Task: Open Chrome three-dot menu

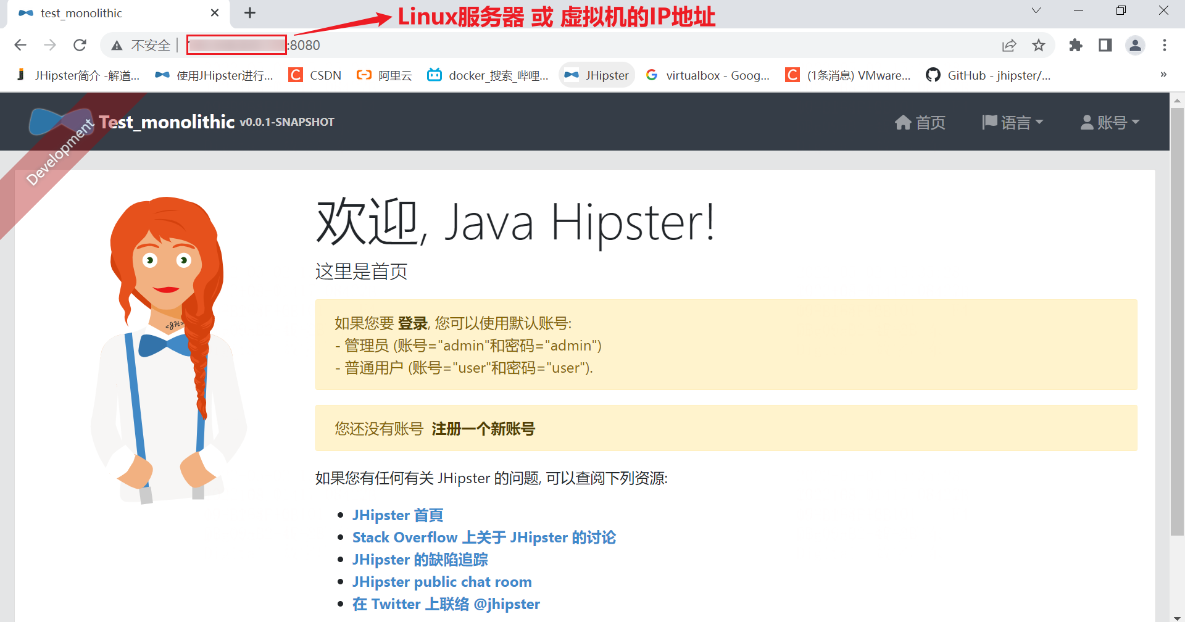Action: (1165, 45)
